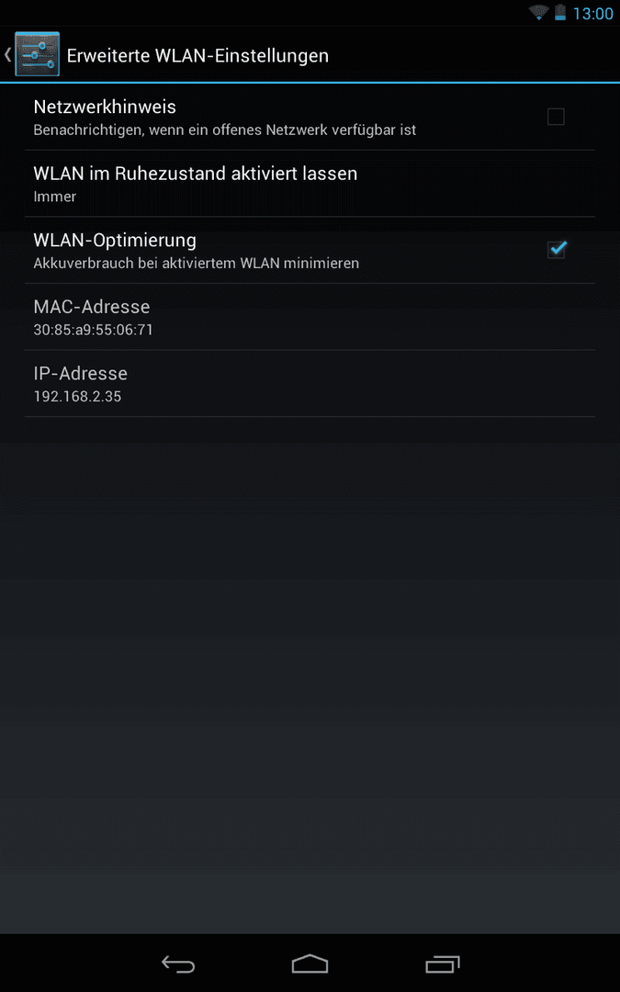Tap the IP value 192.168.2.35
Viewport: 620px width, 992px height.
[x=77, y=397]
